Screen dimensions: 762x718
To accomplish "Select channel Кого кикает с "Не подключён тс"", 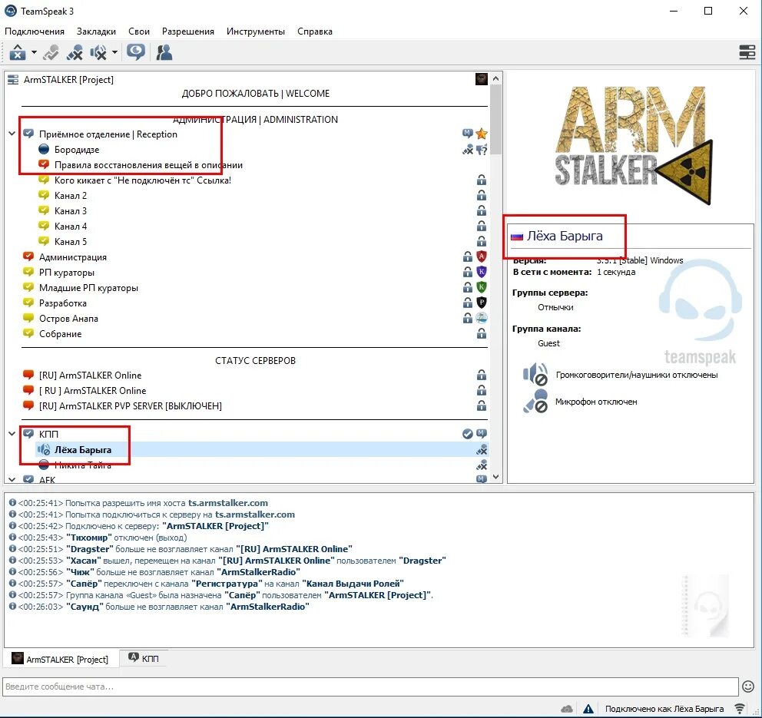I will tap(142, 180).
